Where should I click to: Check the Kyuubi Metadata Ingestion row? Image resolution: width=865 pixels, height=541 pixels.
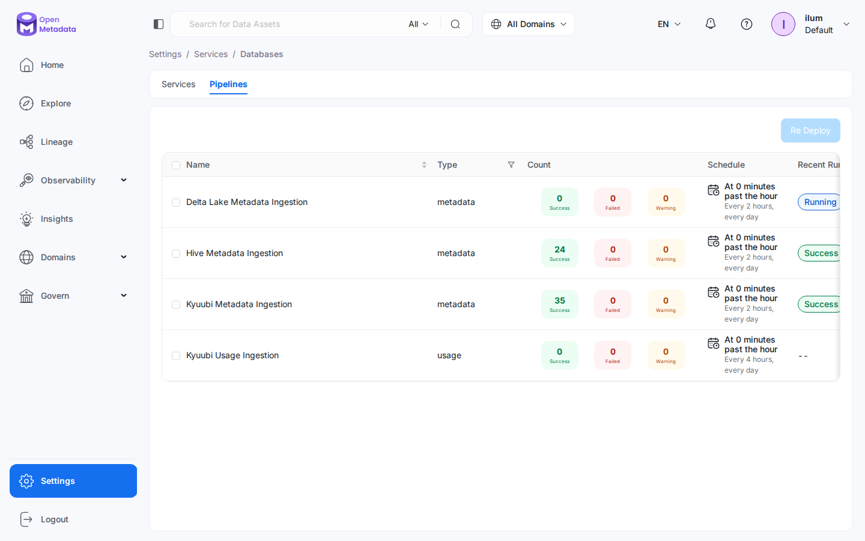point(176,305)
